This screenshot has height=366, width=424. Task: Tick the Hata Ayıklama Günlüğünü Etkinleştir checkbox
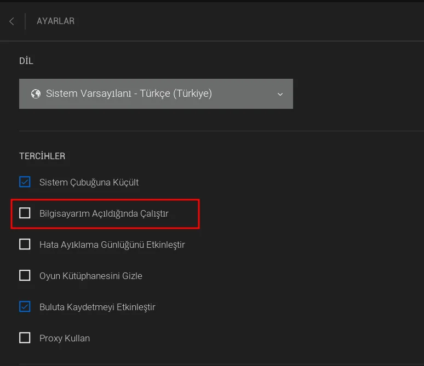[x=25, y=244]
